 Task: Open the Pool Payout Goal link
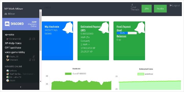[x=124, y=28]
